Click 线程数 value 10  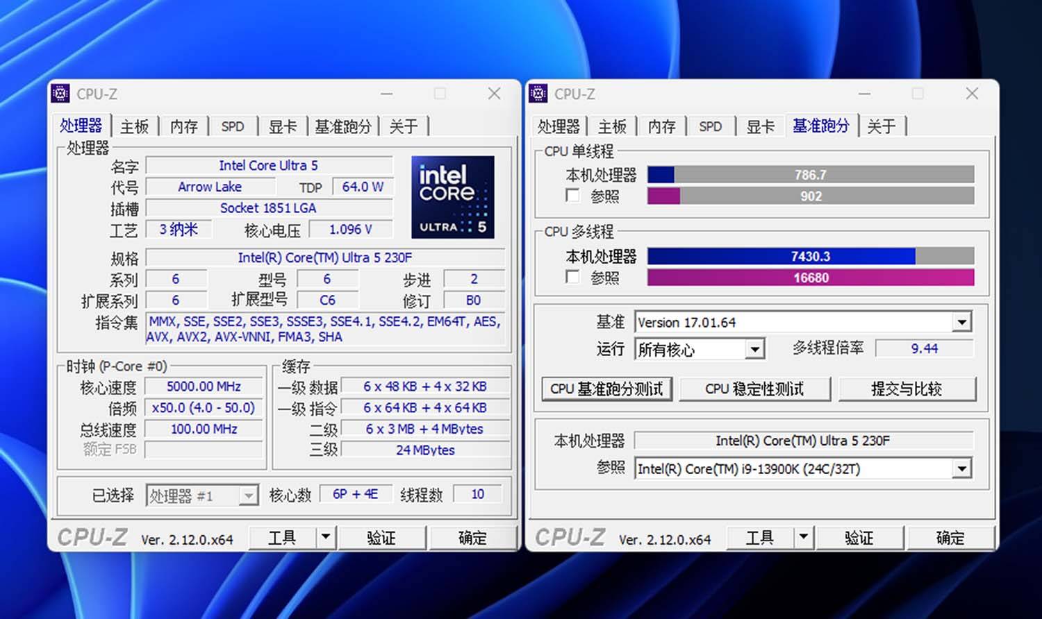(478, 494)
